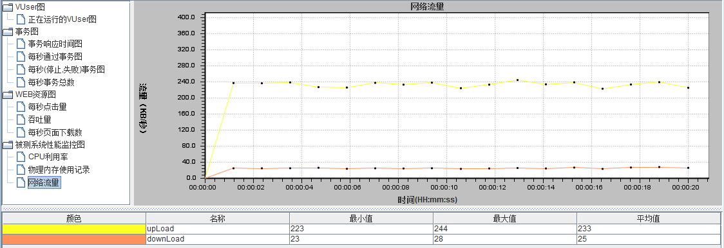Click the WEB资源图 folder icon

pos(8,94)
